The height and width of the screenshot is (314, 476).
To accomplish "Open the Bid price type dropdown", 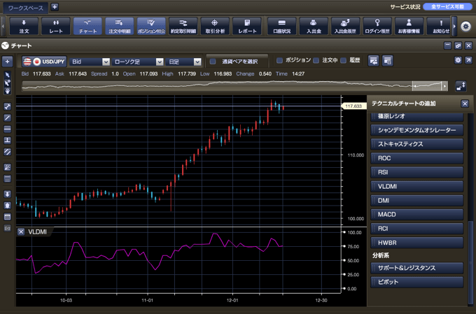I will [90, 62].
